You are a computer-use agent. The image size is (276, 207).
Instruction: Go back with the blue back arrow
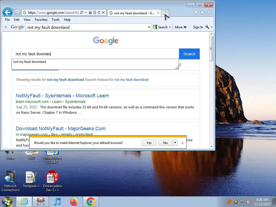point(7,12)
